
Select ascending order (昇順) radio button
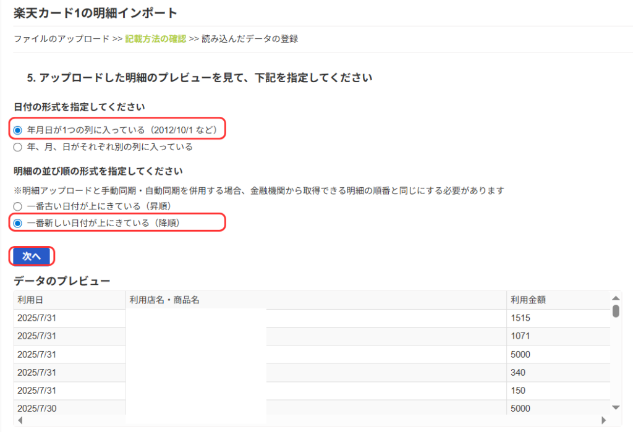(x=17, y=206)
